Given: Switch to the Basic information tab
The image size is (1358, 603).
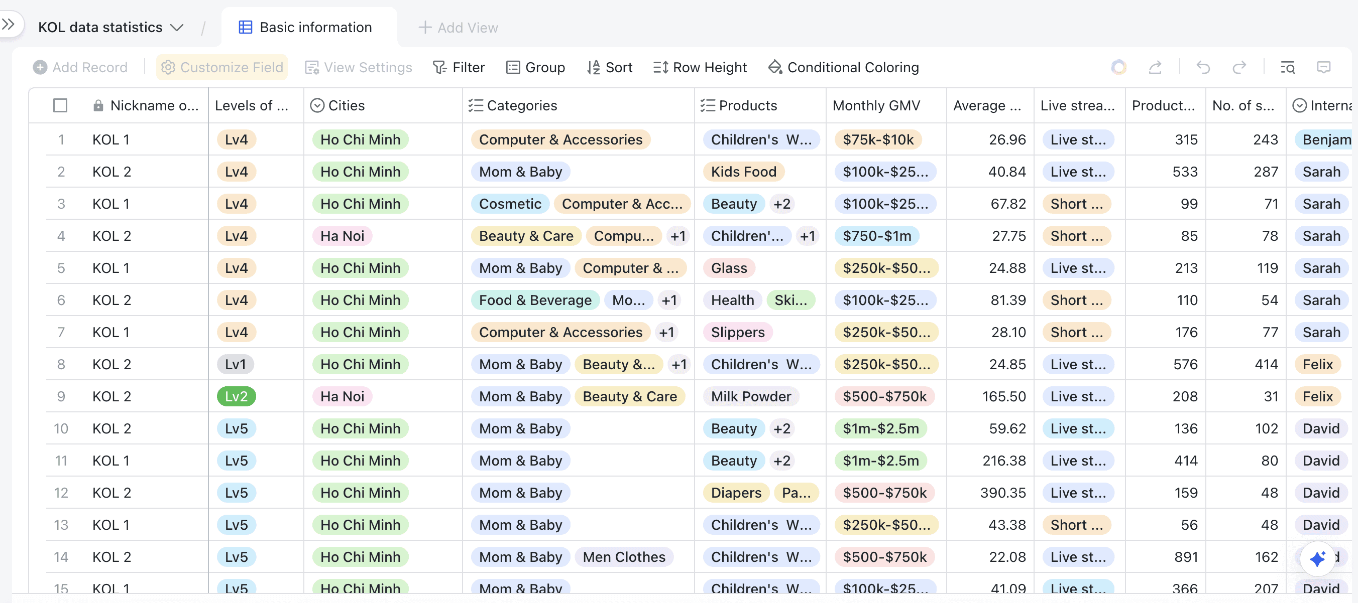Looking at the screenshot, I should tap(306, 28).
